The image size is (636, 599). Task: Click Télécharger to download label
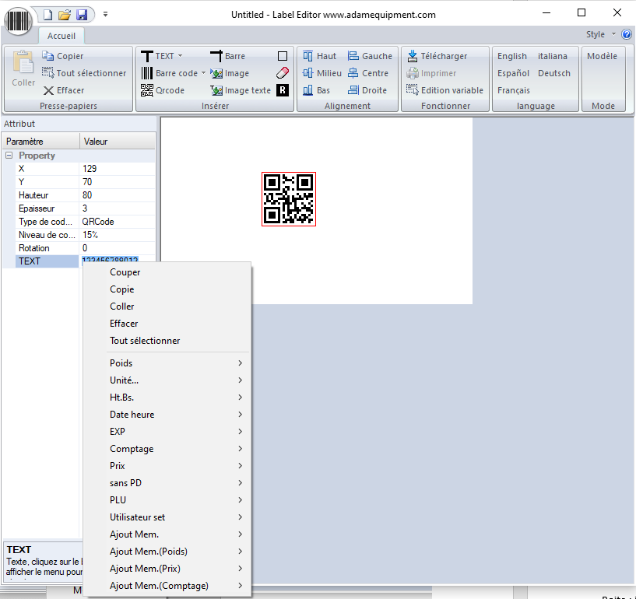[437, 56]
